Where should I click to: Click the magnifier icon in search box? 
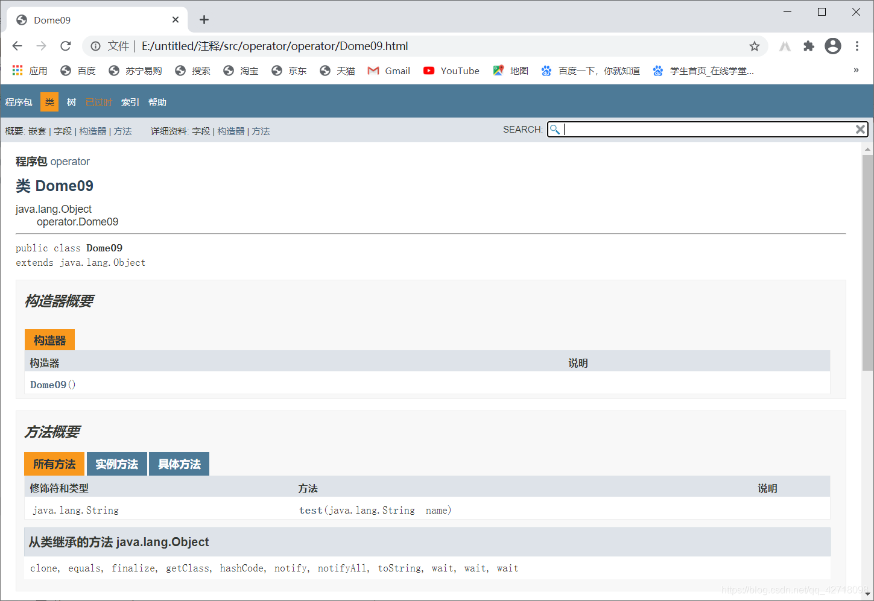point(555,129)
